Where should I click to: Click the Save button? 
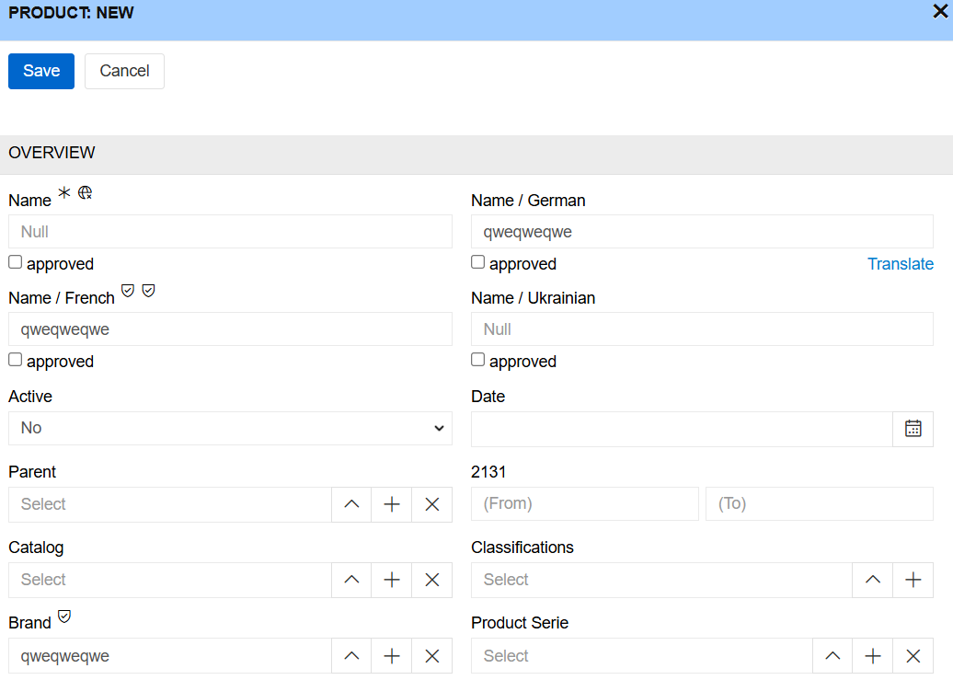click(x=40, y=71)
